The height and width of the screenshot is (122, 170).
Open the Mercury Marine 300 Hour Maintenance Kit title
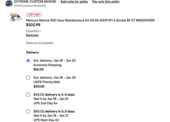[x=90, y=20]
